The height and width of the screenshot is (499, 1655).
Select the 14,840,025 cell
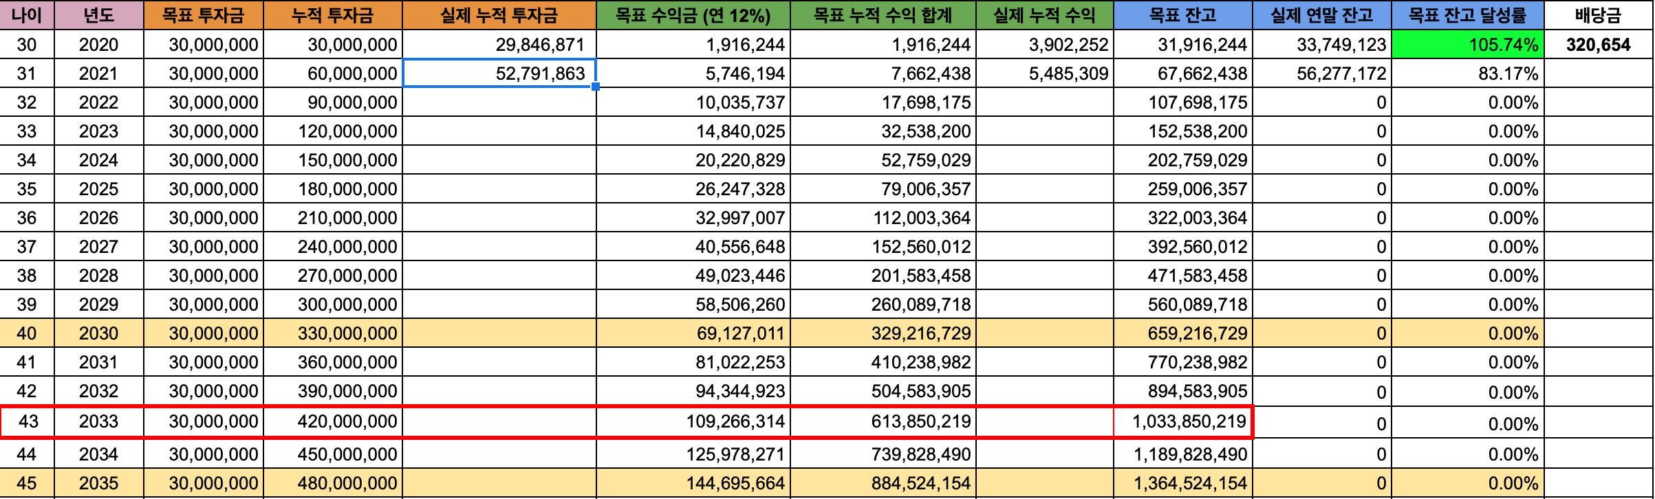(x=693, y=131)
